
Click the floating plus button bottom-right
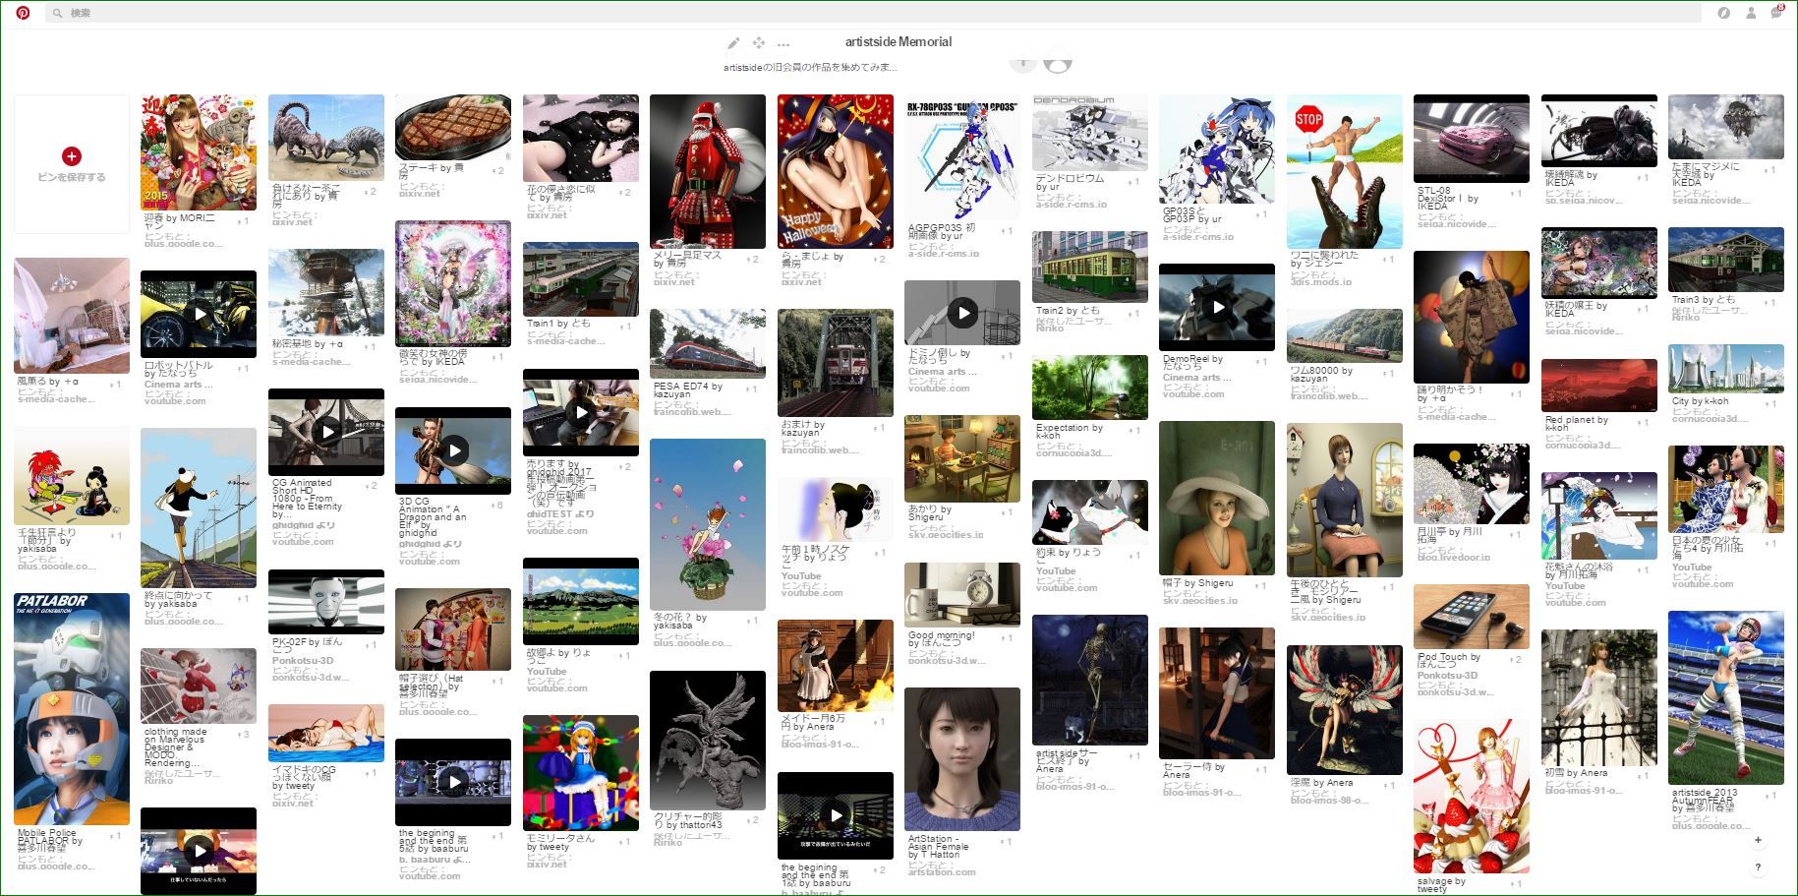[1759, 840]
